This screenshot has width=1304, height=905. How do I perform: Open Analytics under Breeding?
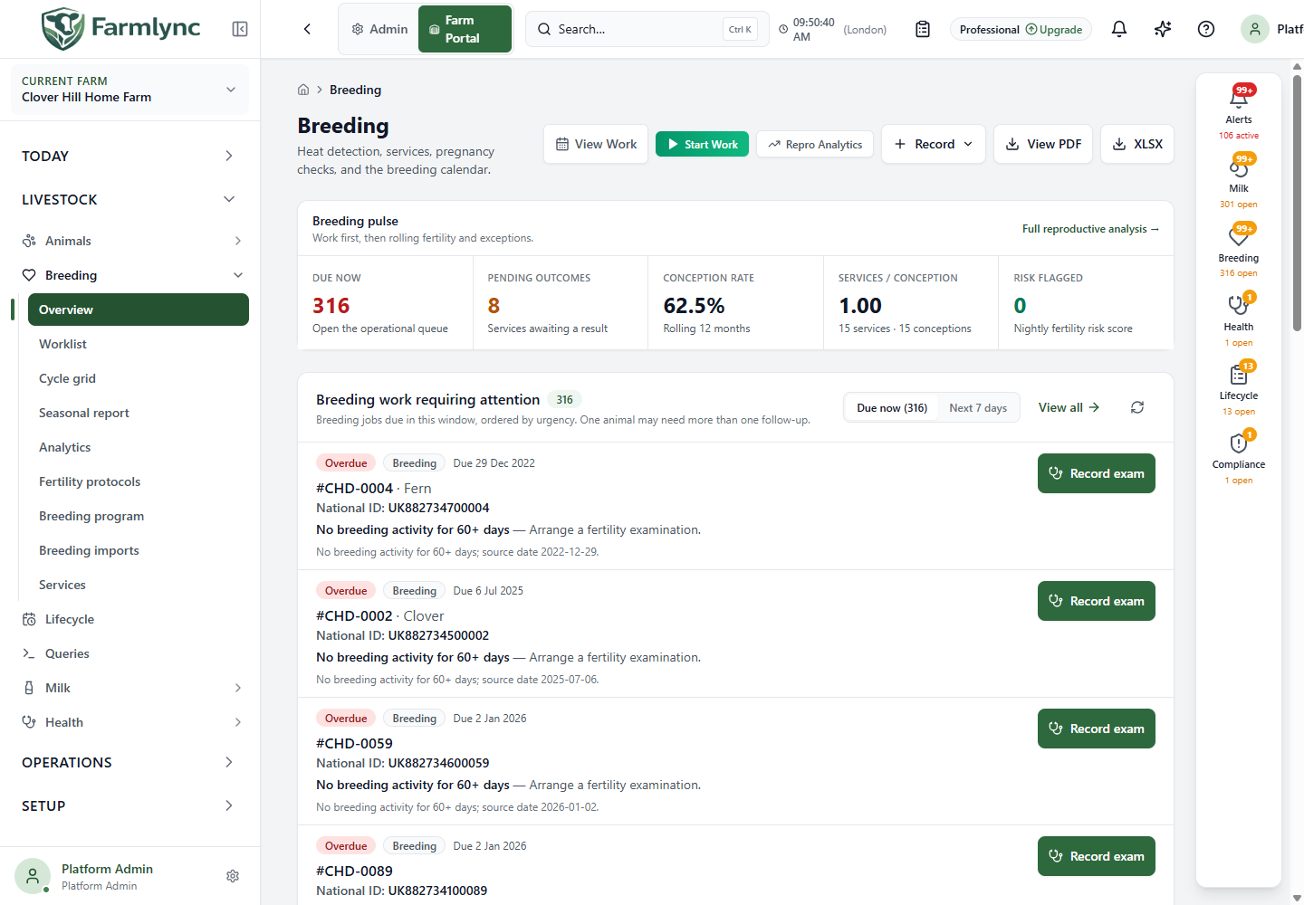[139, 447]
